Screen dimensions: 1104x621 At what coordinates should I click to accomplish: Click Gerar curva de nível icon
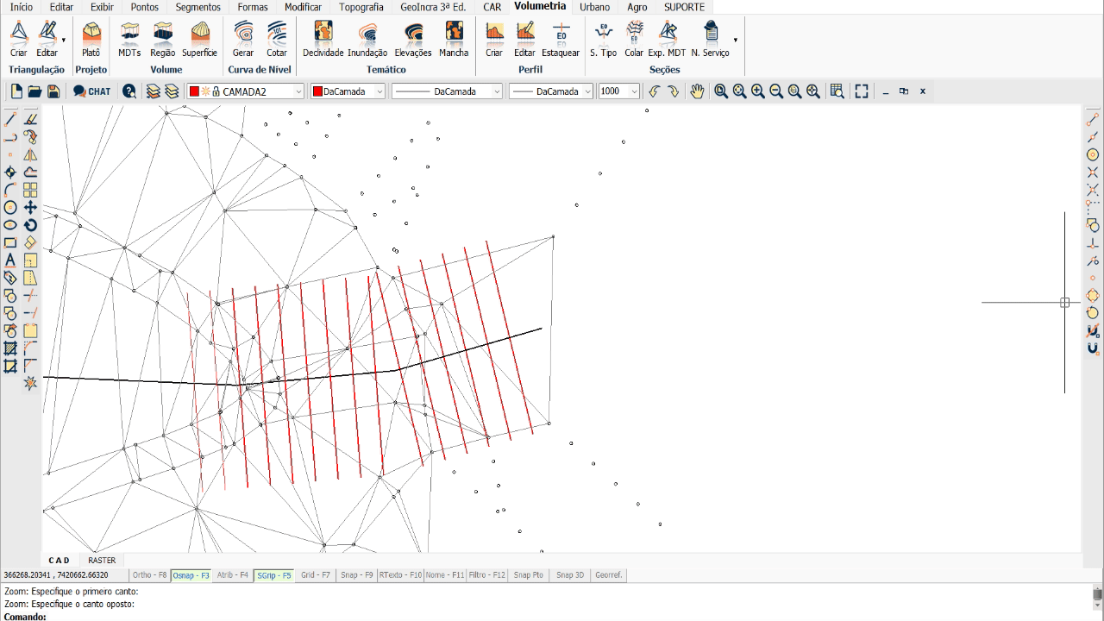pyautogui.click(x=243, y=40)
